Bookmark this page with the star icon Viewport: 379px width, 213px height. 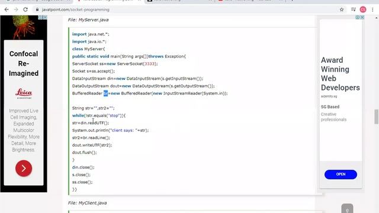coord(342,9)
